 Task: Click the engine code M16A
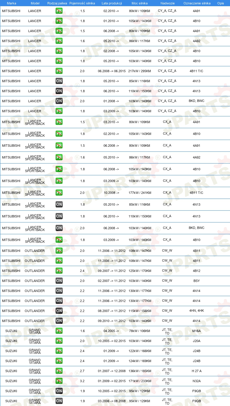click(196, 331)
